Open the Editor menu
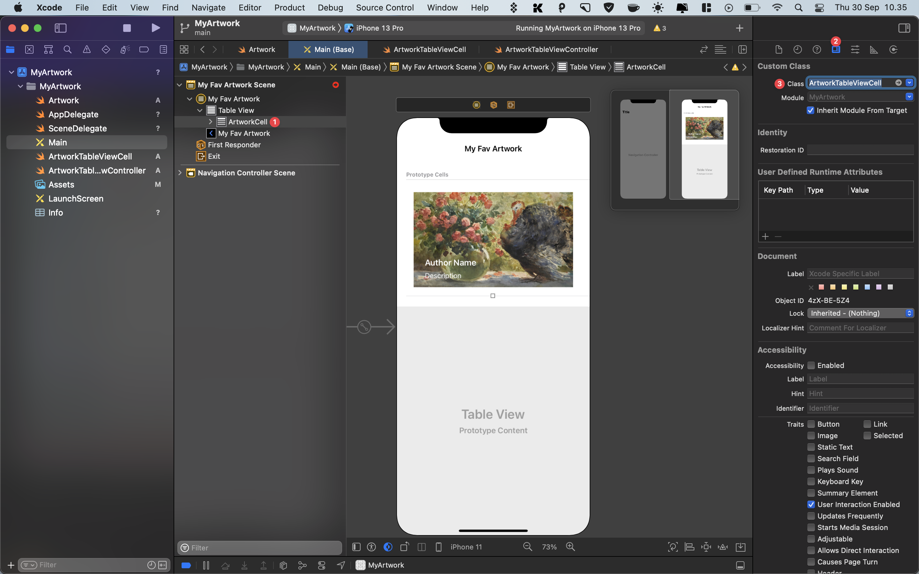 point(250,8)
